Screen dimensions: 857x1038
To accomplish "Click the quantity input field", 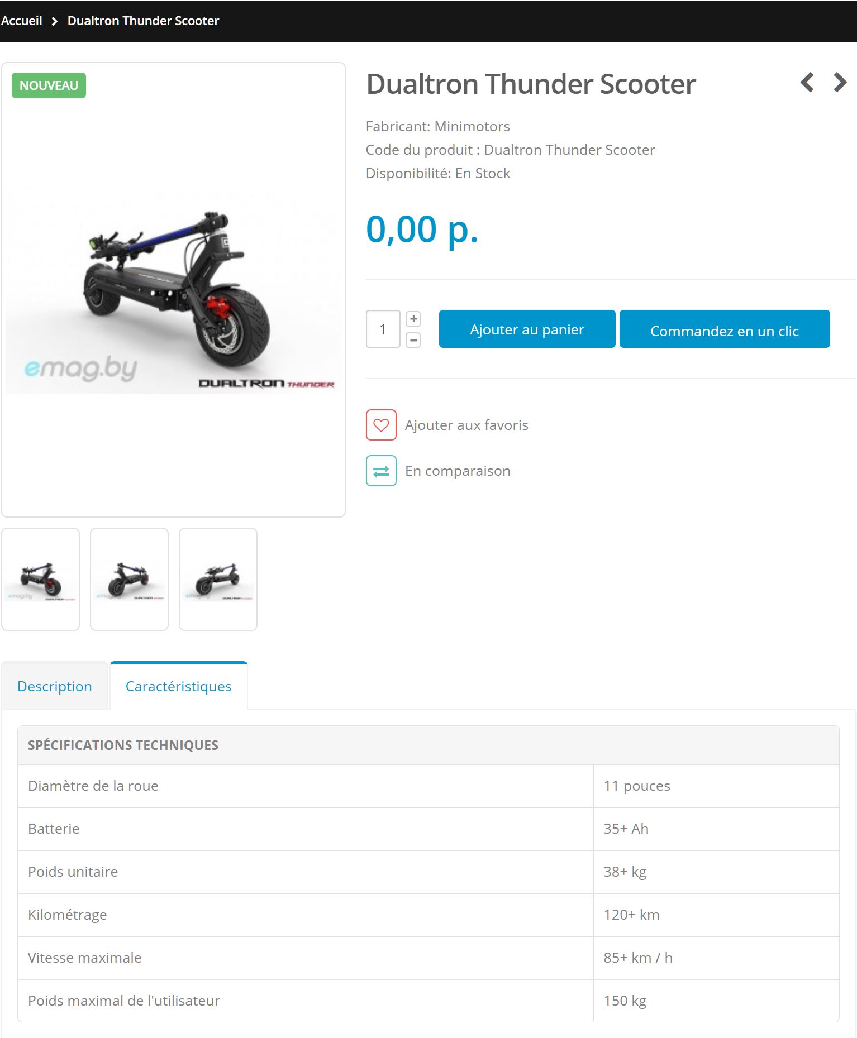I will pos(383,329).
